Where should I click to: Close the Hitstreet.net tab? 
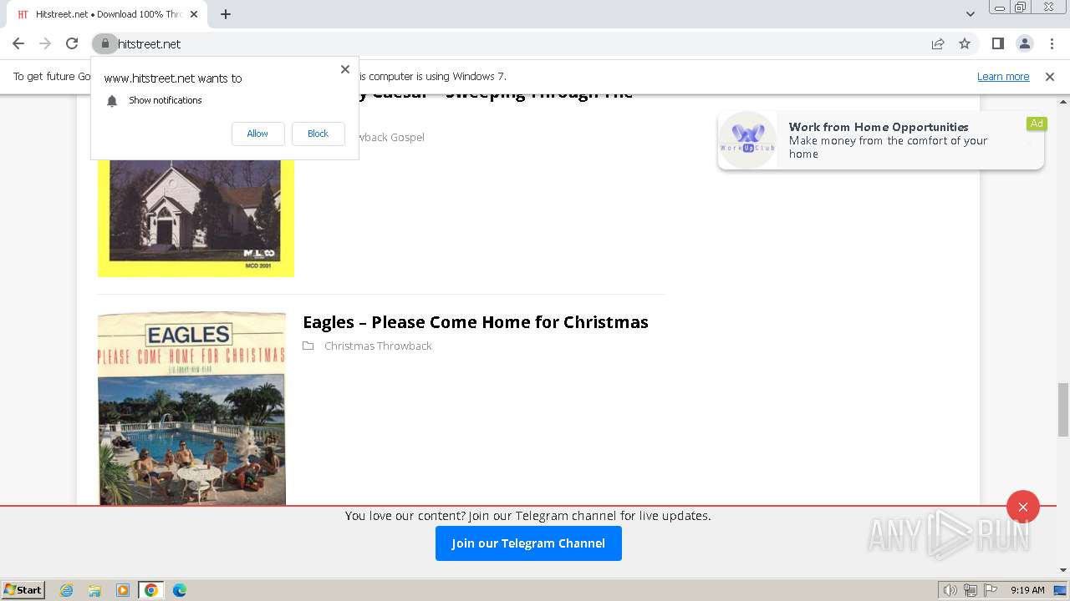pyautogui.click(x=193, y=14)
